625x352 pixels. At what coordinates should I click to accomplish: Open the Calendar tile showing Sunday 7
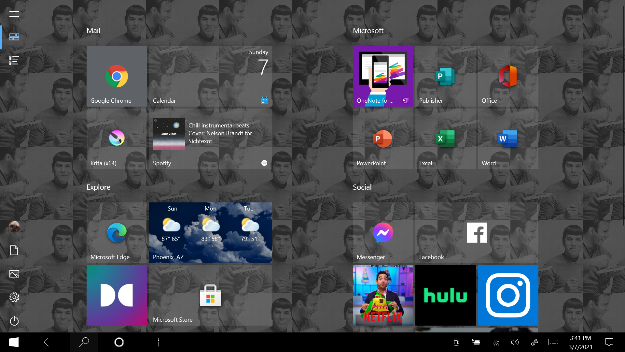pyautogui.click(x=211, y=76)
